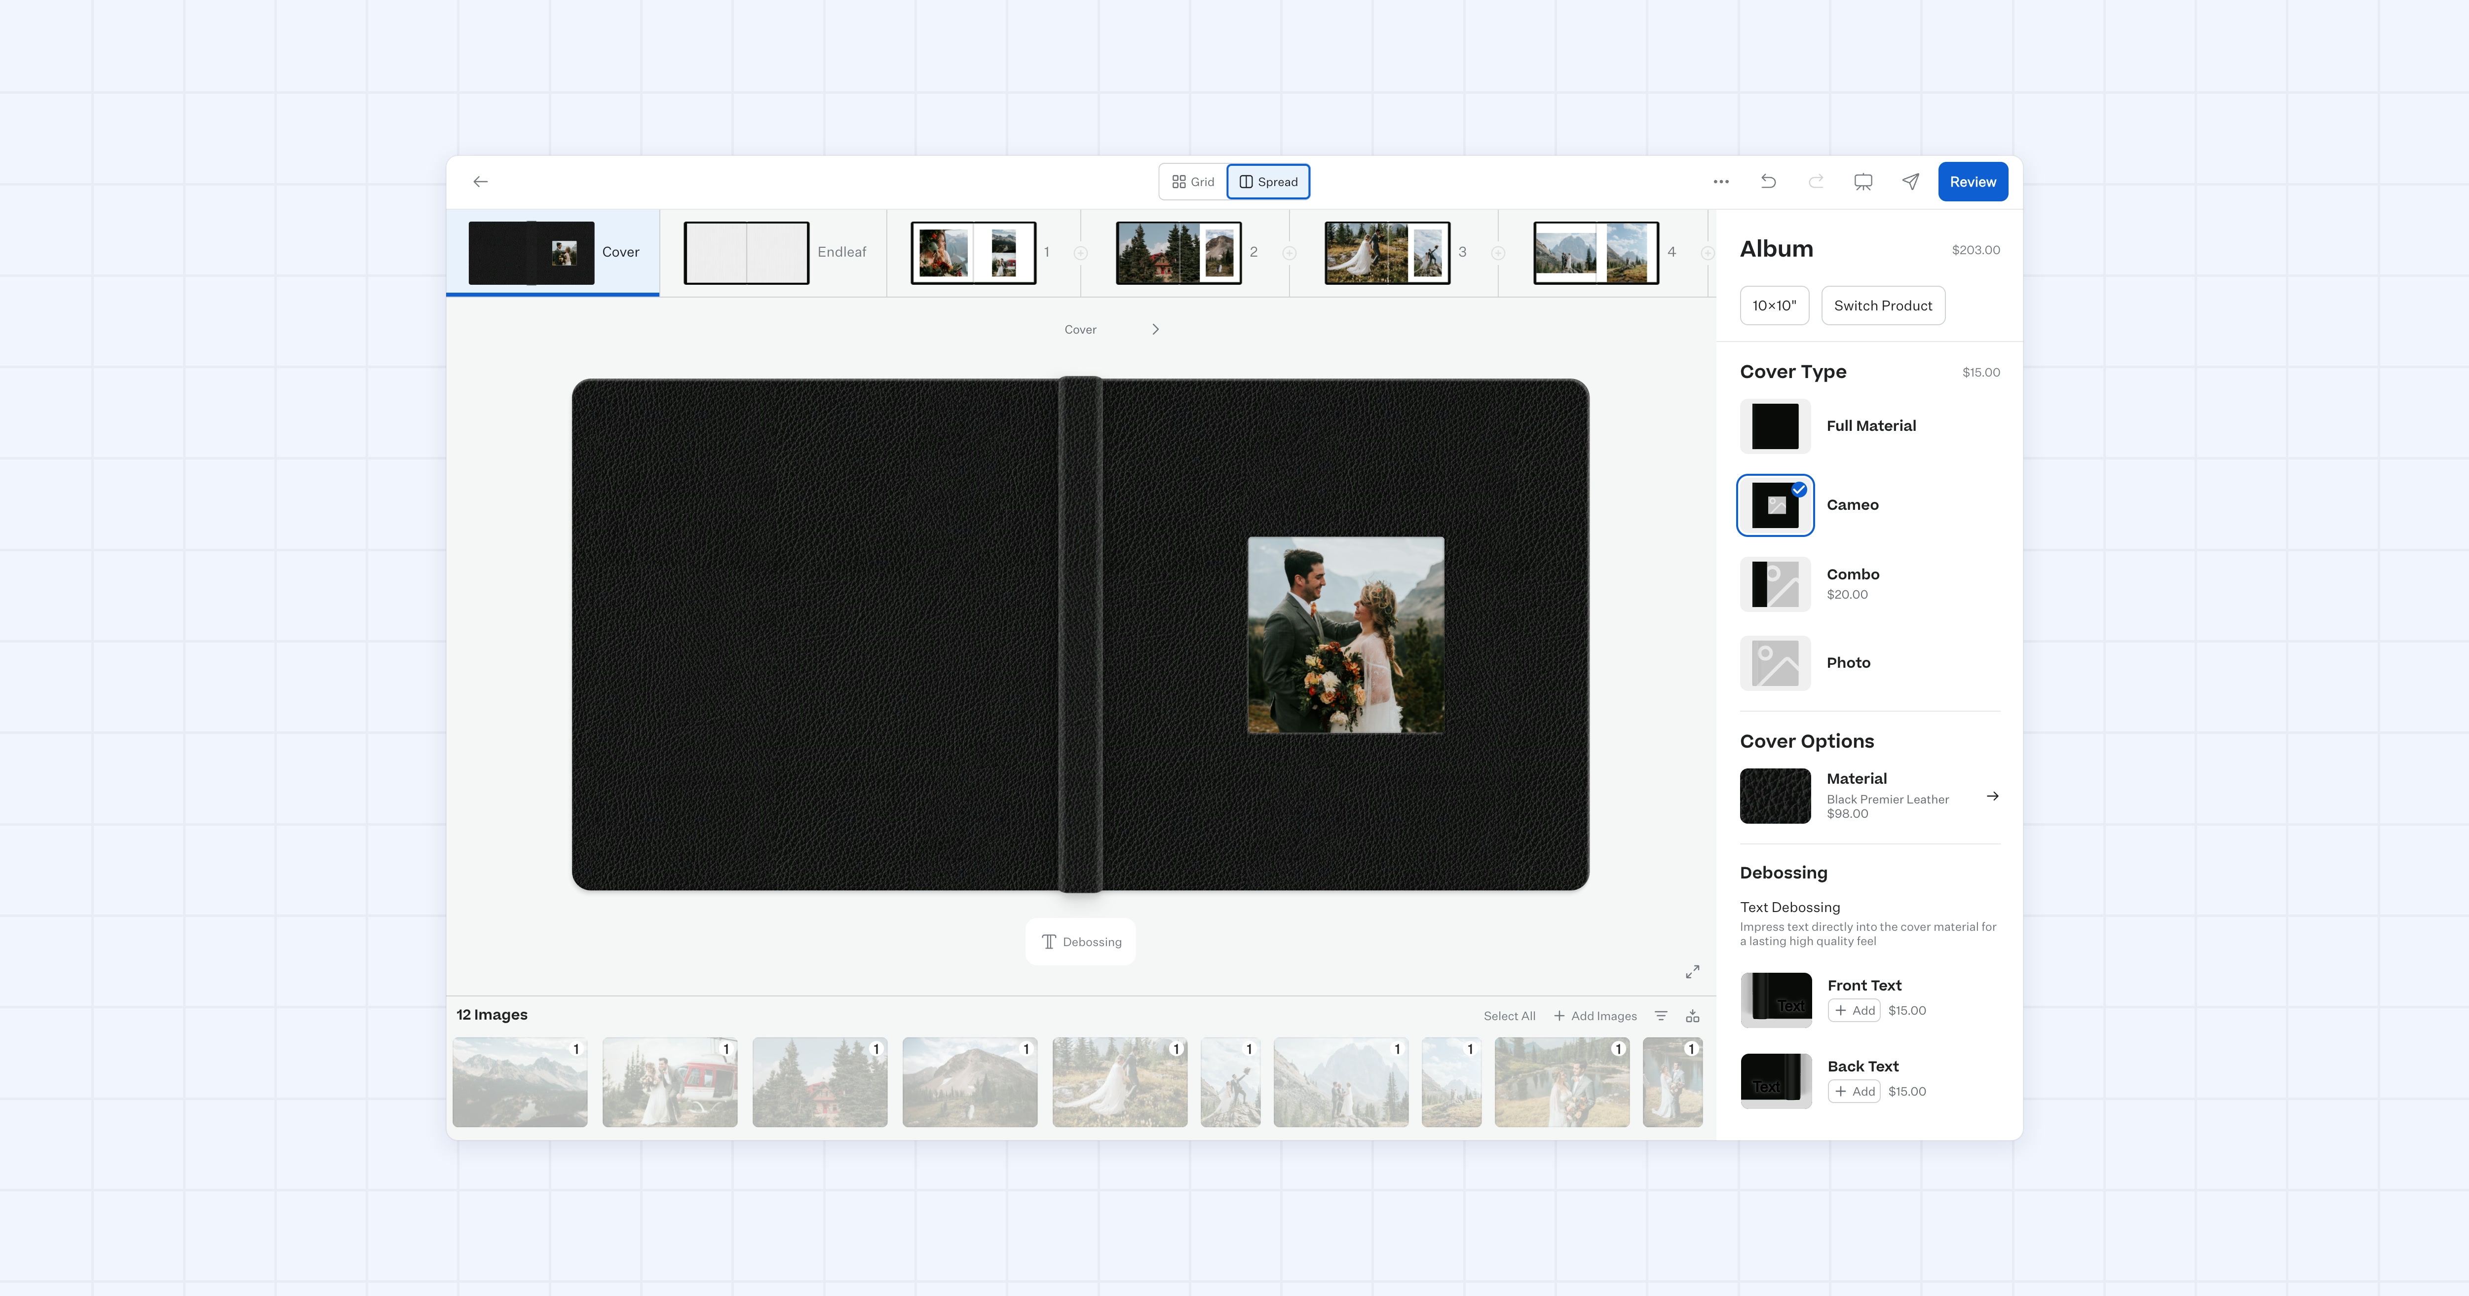The image size is (2469, 1296).
Task: Click the redo icon
Action: pos(1815,181)
